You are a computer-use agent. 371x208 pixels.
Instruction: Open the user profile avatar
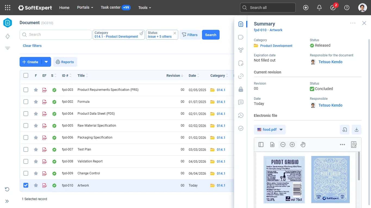click(363, 8)
